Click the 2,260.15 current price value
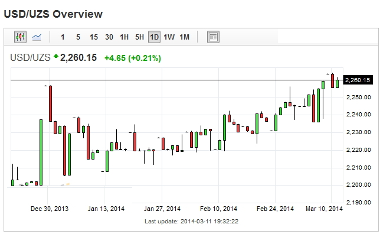 (78, 58)
